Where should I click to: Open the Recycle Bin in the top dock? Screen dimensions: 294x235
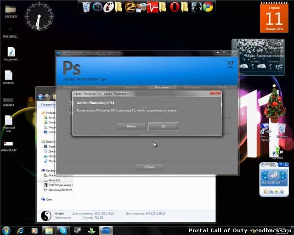[86, 7]
